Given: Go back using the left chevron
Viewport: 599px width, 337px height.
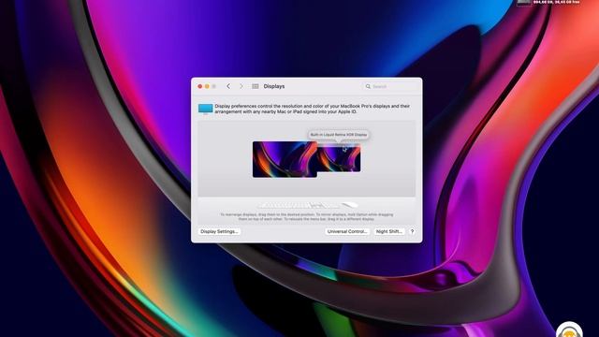Looking at the screenshot, I should (228, 86).
